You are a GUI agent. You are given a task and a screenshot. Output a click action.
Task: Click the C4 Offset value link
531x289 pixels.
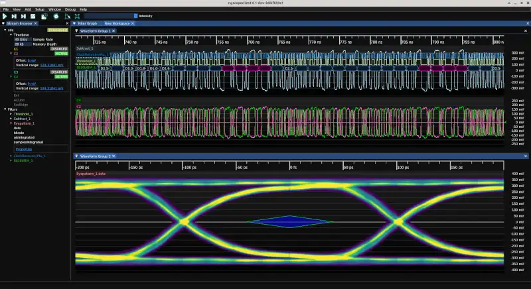point(31,84)
